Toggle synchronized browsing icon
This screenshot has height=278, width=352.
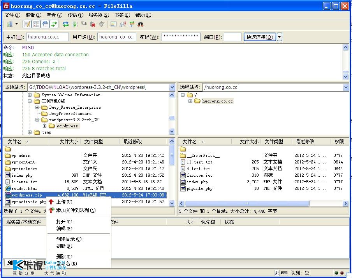coord(132,24)
